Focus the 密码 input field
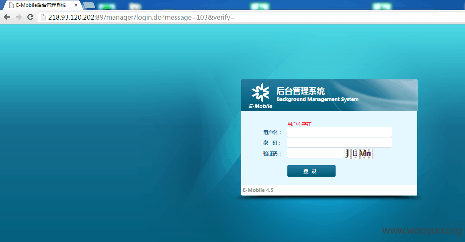 [340, 142]
